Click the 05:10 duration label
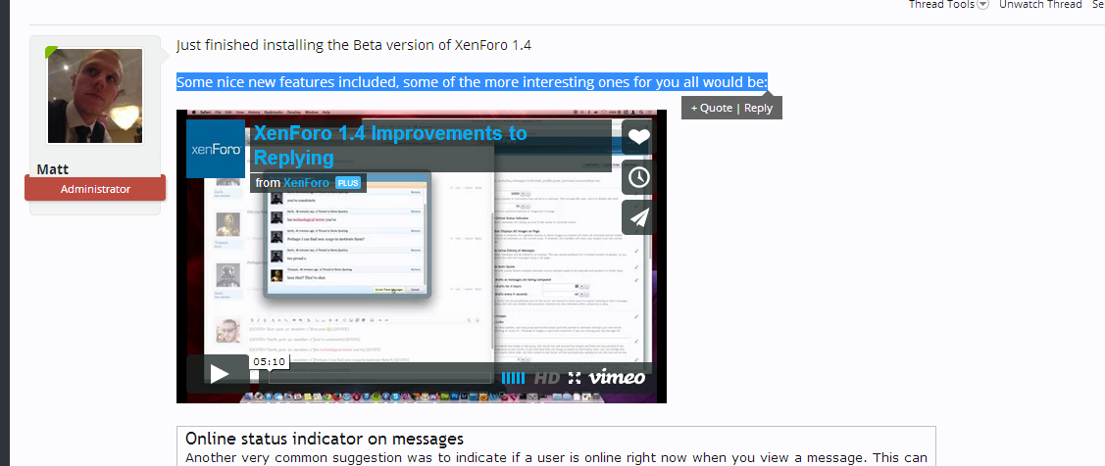 (x=270, y=362)
